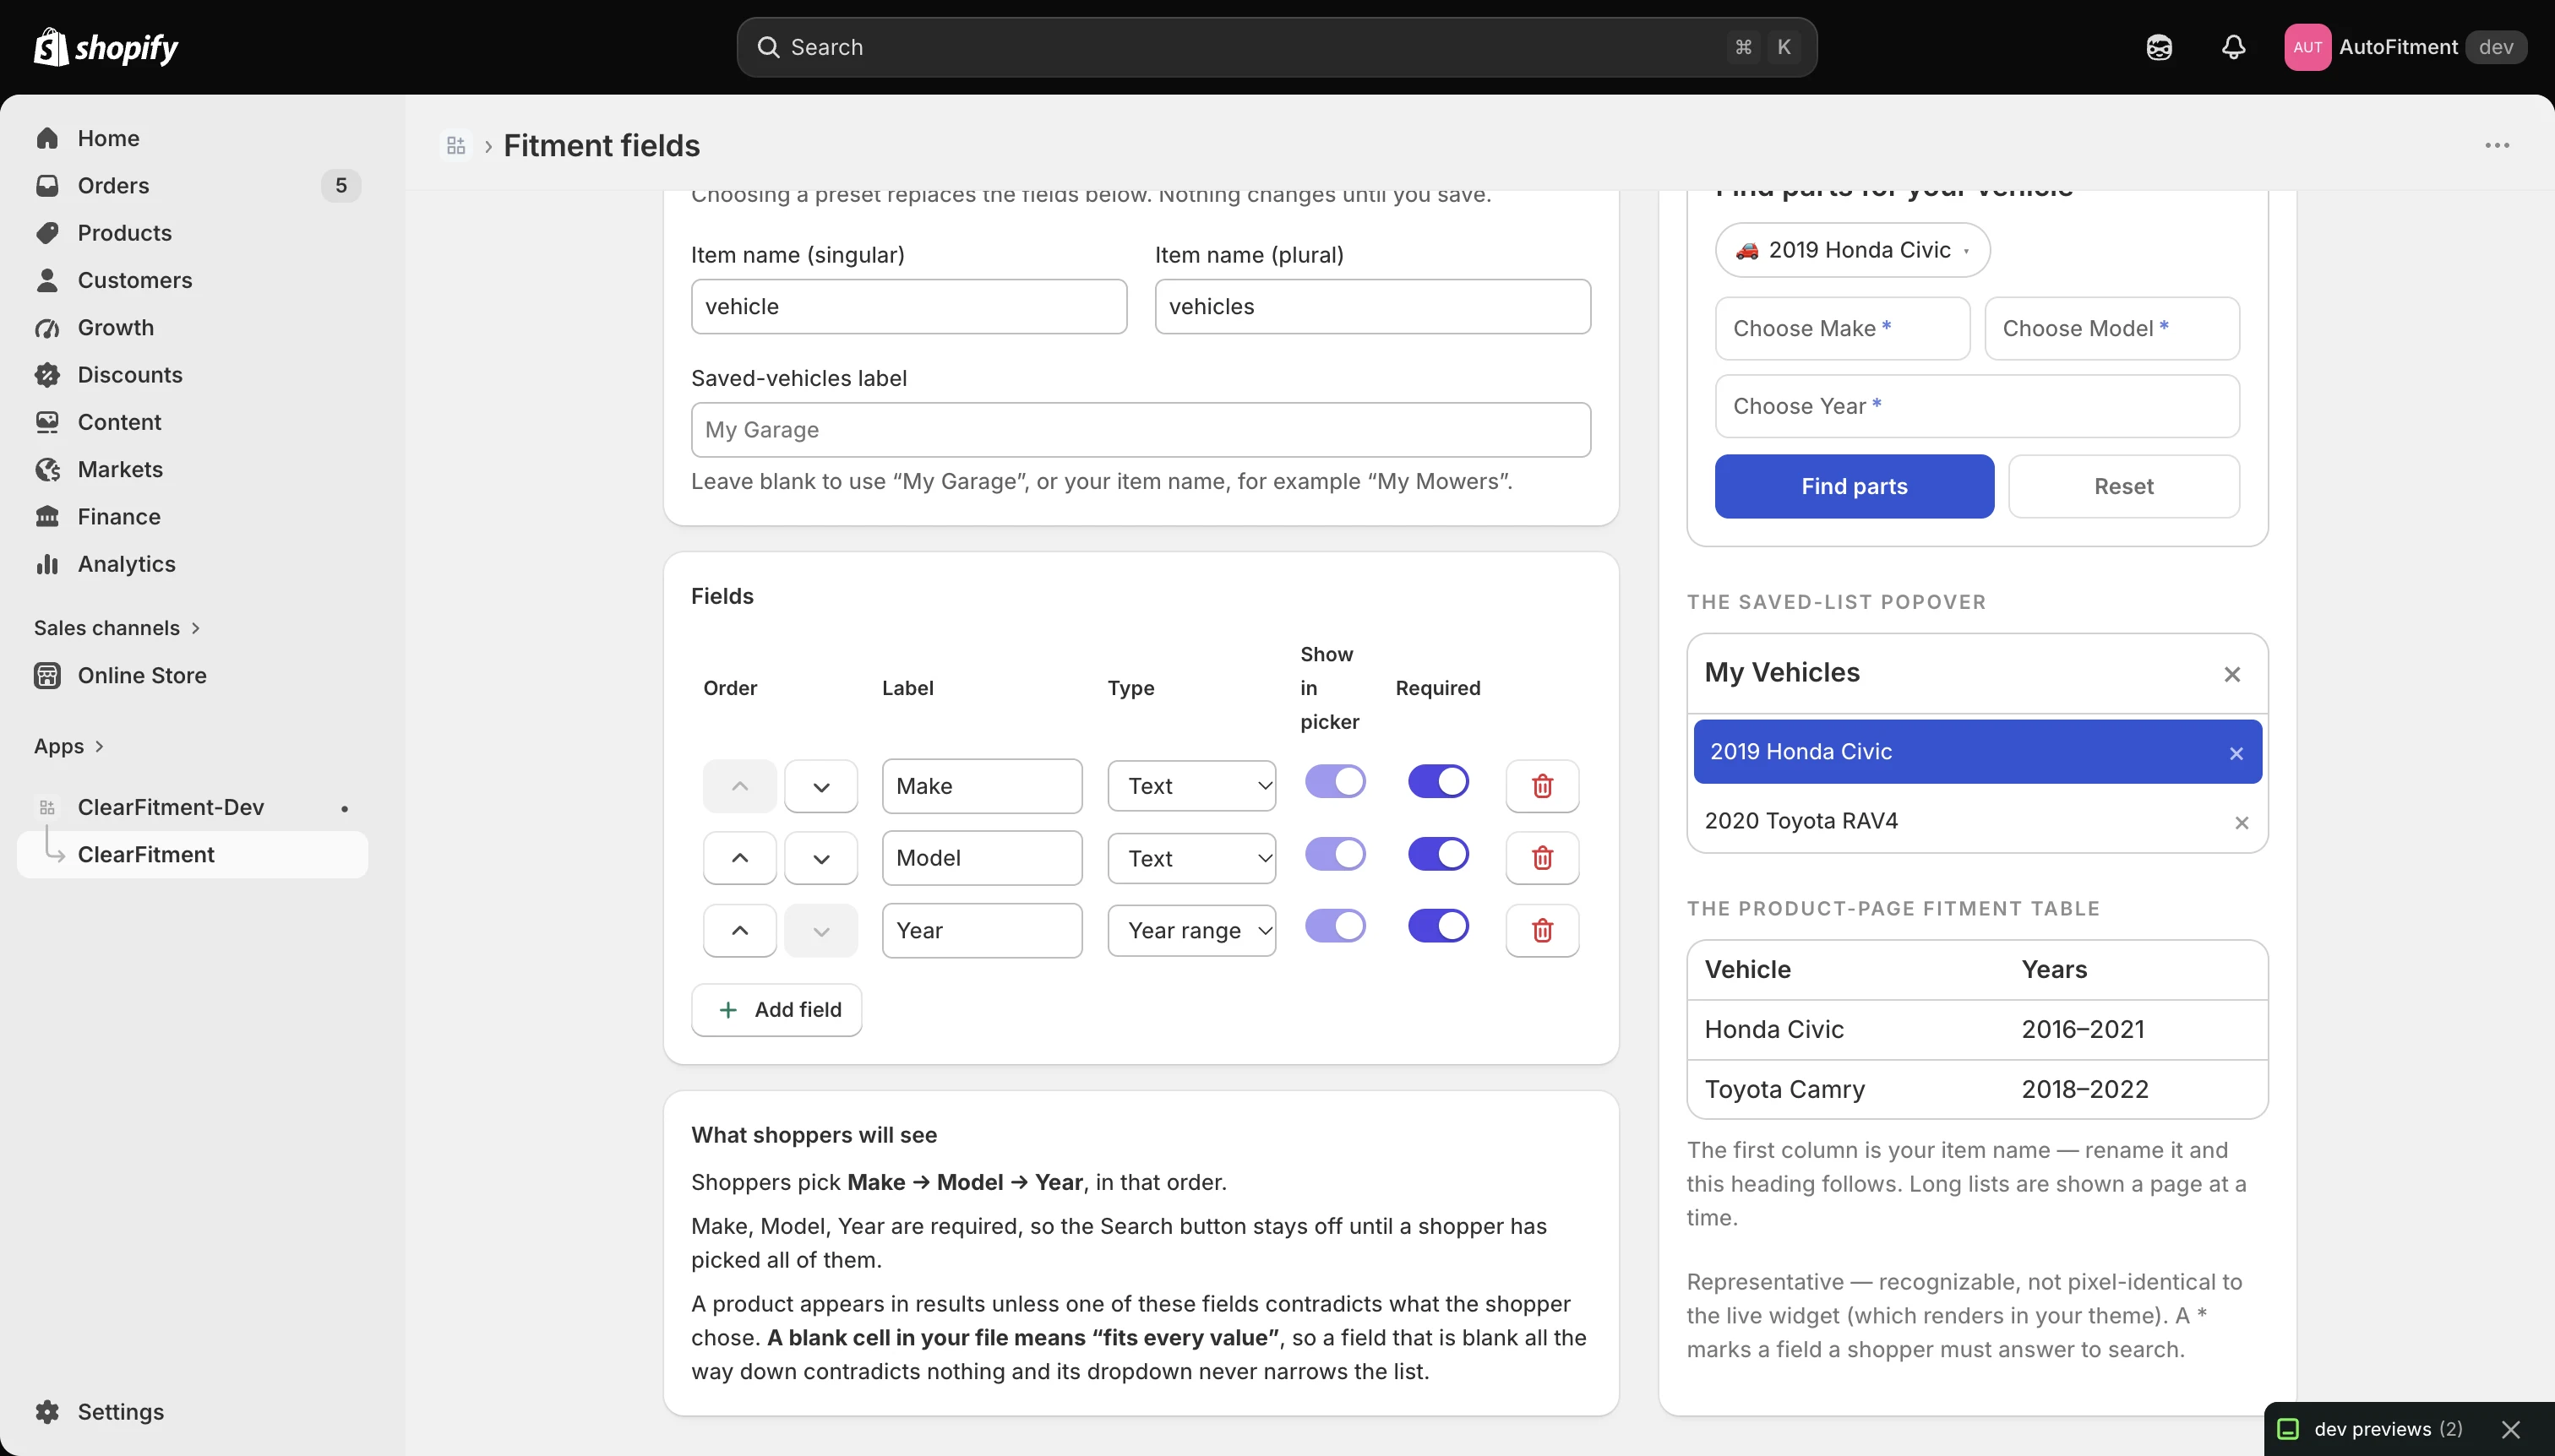The width and height of the screenshot is (2555, 1456).
Task: Click the AUT store avatar
Action: tap(2307, 47)
